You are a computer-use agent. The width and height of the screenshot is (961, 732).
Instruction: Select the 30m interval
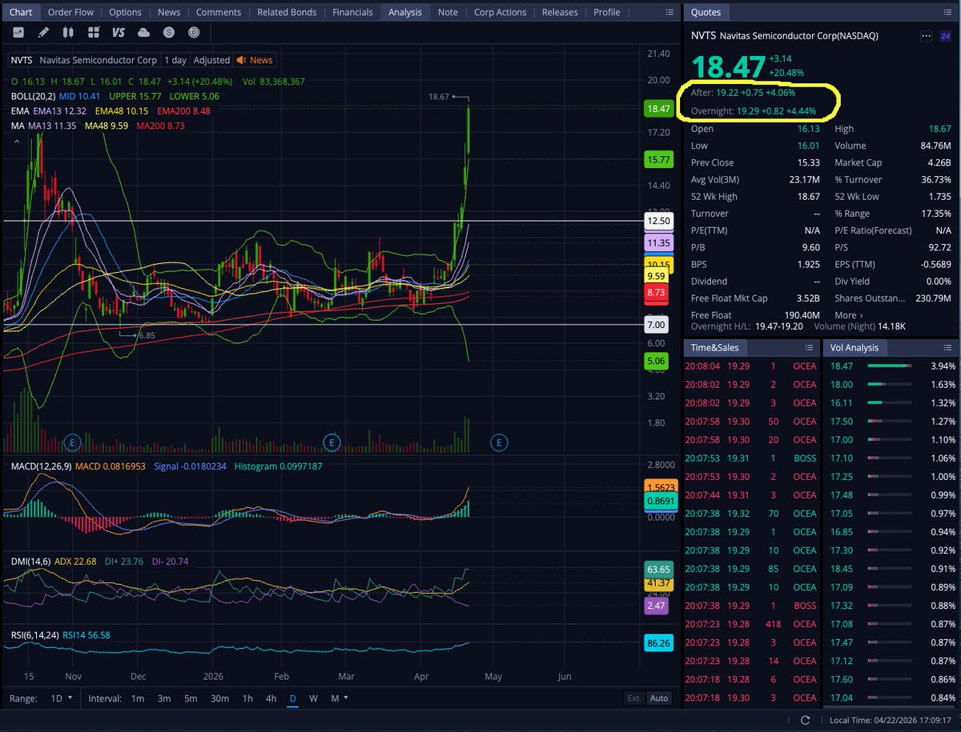[219, 698]
